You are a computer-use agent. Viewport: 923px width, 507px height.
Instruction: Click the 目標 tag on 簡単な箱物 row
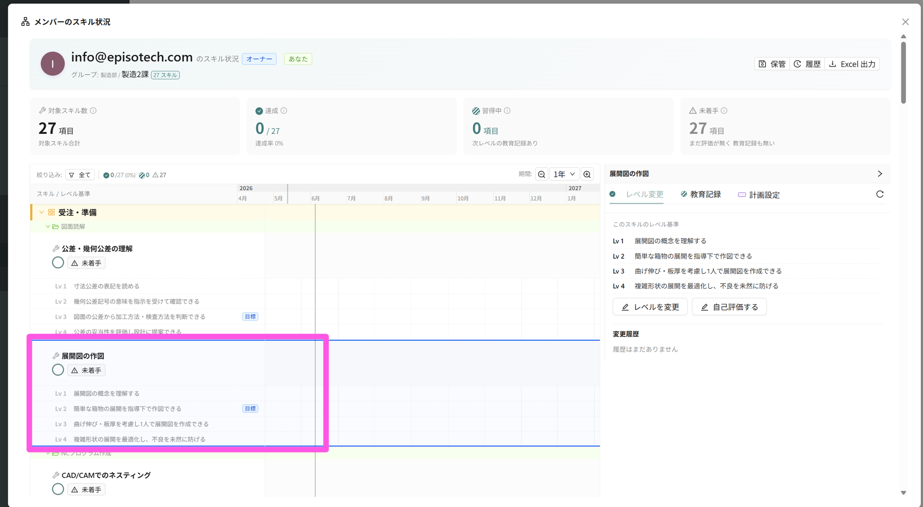[x=250, y=409]
